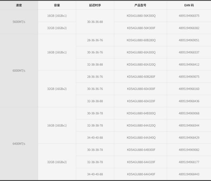This screenshot has height=181, width=211.
Task: Click EAN code 4895194968375
Action: click(189, 16)
